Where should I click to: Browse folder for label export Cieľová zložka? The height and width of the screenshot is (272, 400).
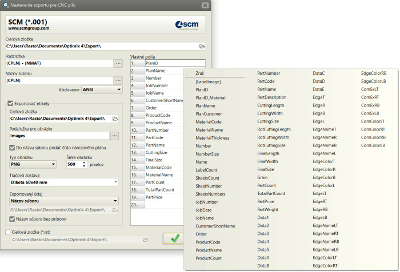coord(115,119)
